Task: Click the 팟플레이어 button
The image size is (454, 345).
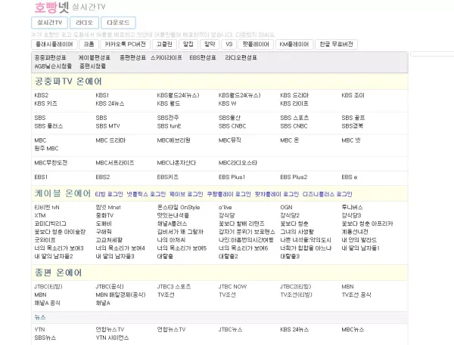Action: [x=256, y=45]
